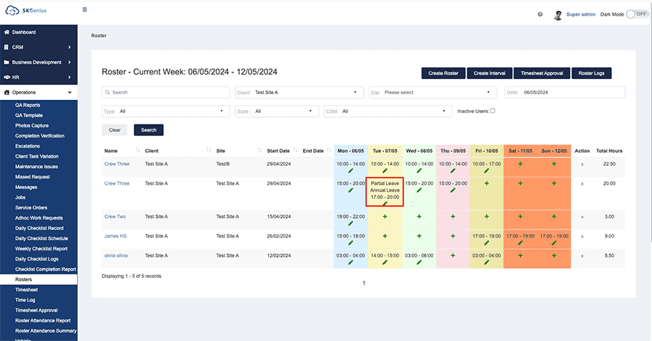Focus the Search text field
This screenshot has height=341, width=652.
click(165, 92)
